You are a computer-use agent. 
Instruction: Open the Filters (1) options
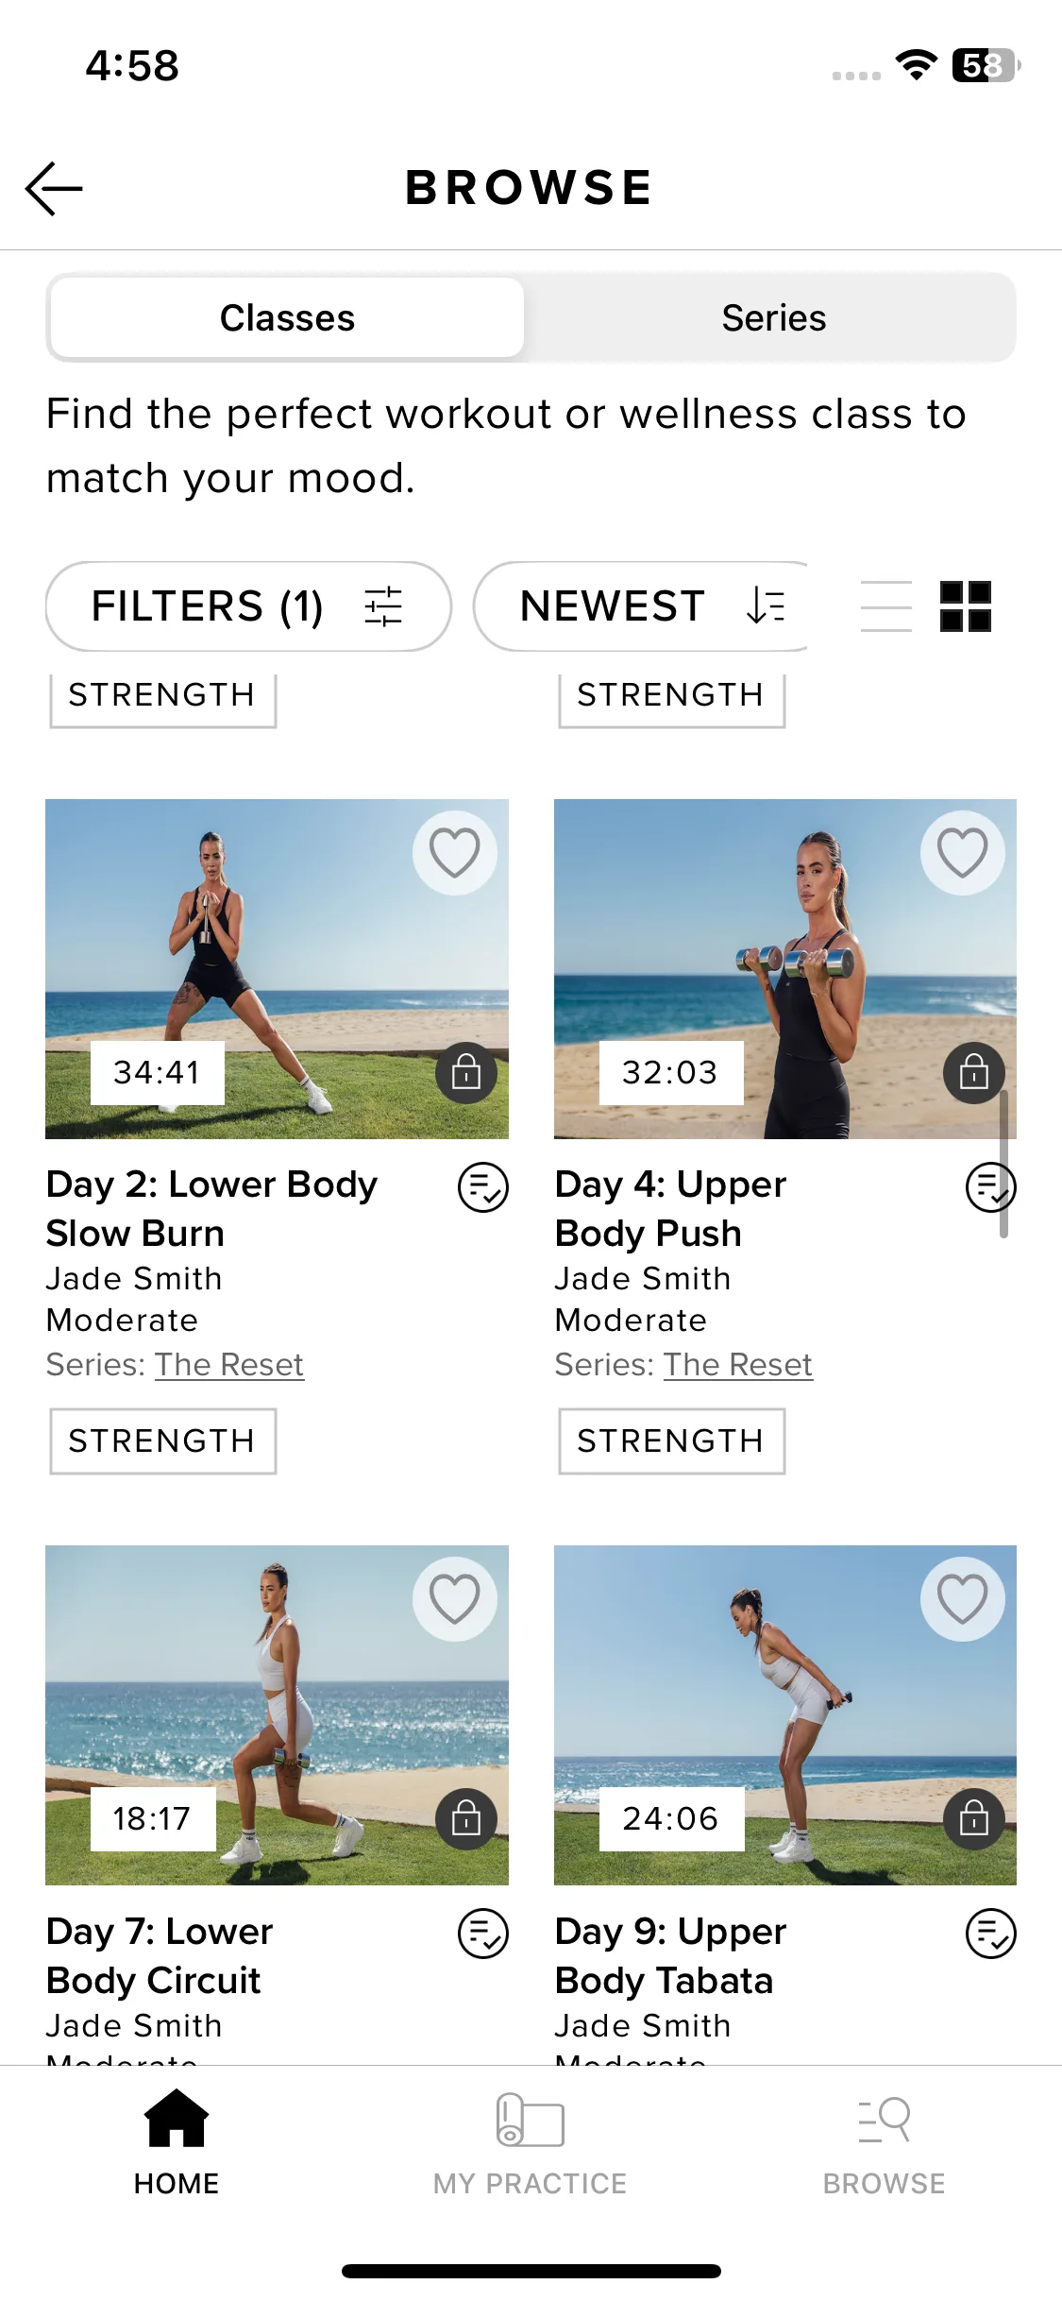pyautogui.click(x=248, y=606)
